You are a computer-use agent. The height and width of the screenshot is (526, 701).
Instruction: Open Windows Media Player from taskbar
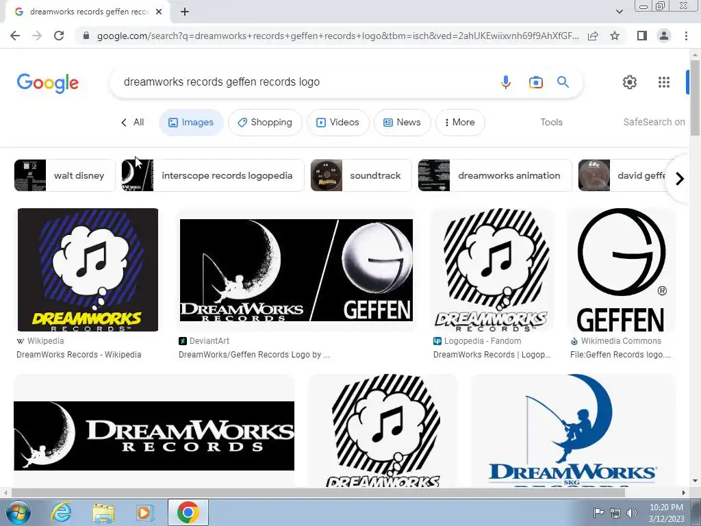tap(144, 512)
